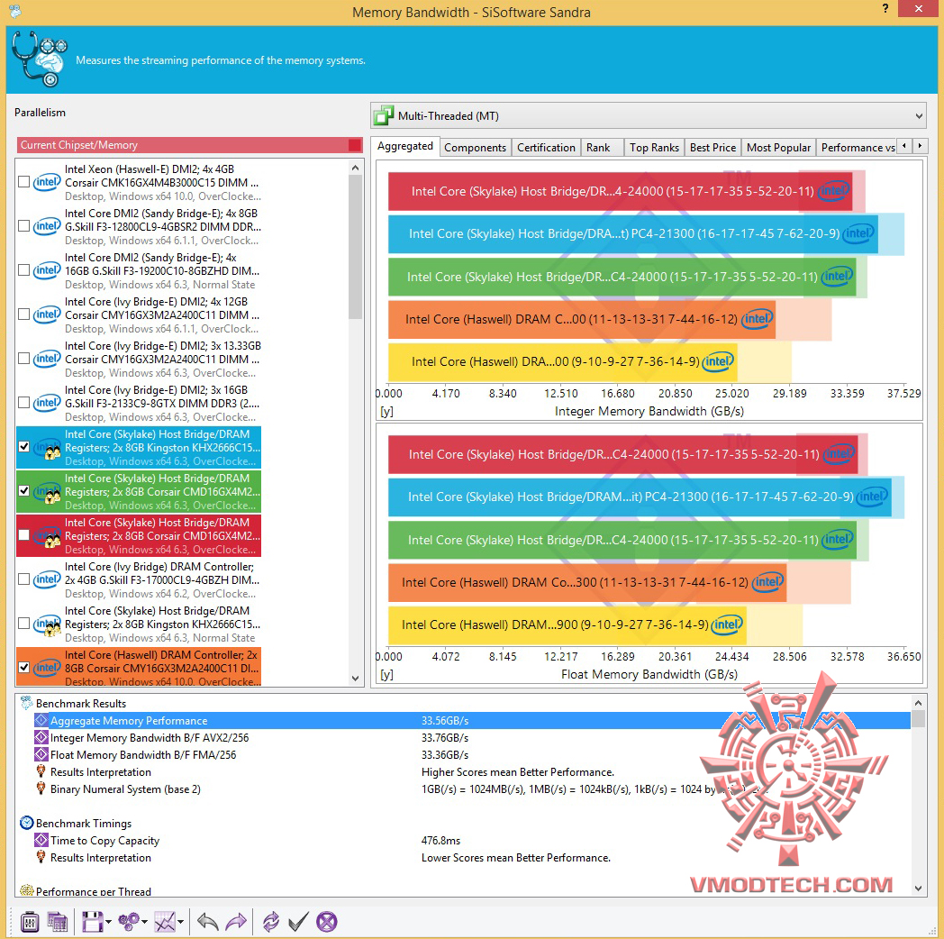Check the Sandy Bridge-E 16GB G.Skill F3-19200C10 entry
Image resolution: width=944 pixels, height=939 pixels.
point(24,269)
